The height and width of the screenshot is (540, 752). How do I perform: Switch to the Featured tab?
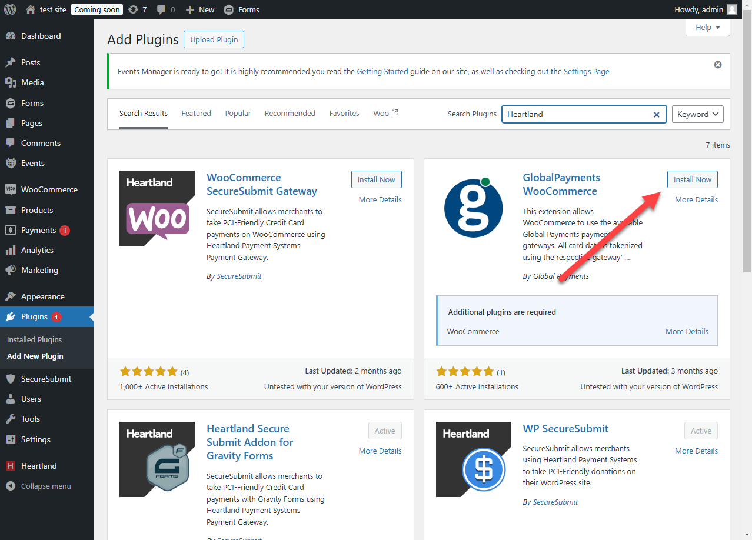coord(196,114)
